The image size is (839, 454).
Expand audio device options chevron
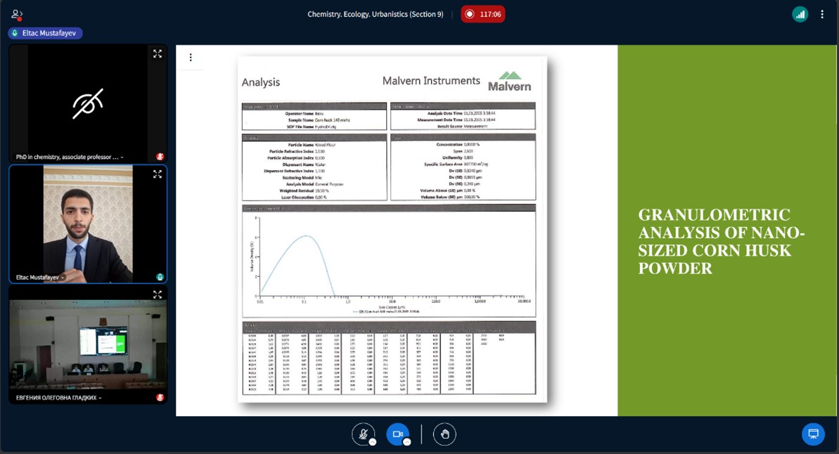(x=373, y=442)
